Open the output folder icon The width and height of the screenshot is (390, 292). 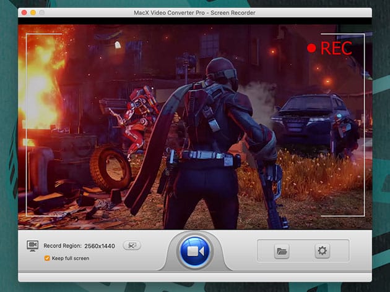pyautogui.click(x=282, y=251)
